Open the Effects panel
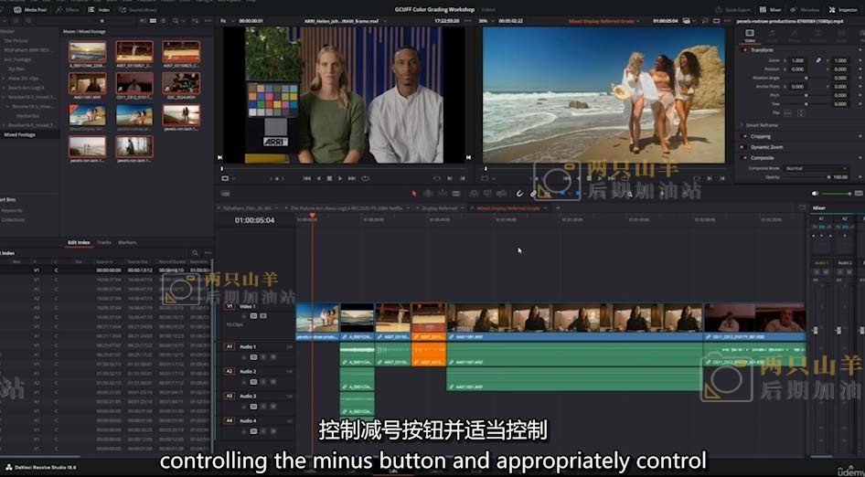The image size is (865, 477). [69, 9]
